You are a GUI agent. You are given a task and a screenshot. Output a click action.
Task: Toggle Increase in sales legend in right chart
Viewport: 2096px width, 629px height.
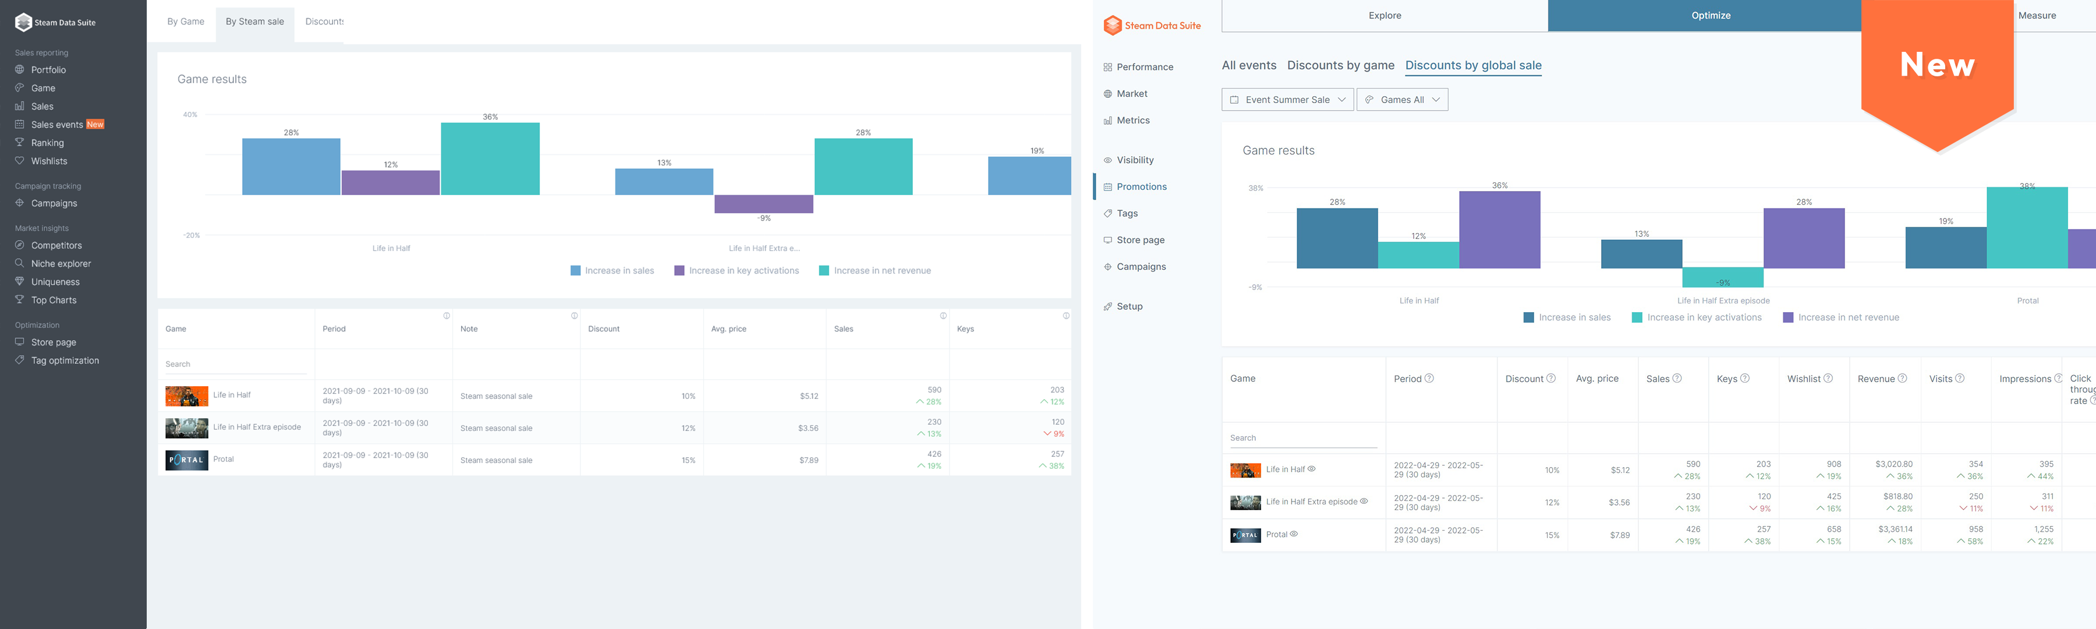[1567, 317]
